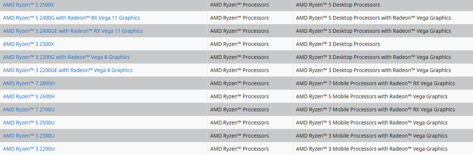Open the AMD Ryzen 5 2600H link

(x=28, y=96)
